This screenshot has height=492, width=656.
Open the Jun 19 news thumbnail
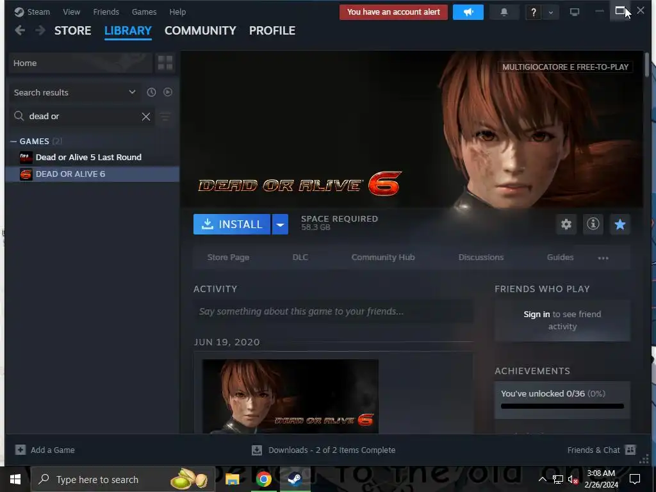pyautogui.click(x=290, y=396)
